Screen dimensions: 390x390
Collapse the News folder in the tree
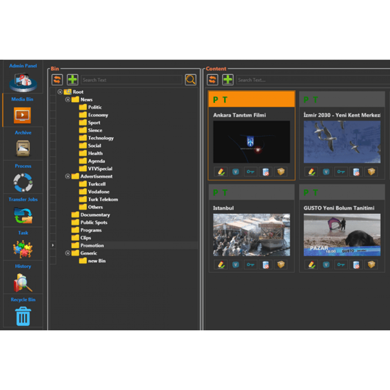67,100
